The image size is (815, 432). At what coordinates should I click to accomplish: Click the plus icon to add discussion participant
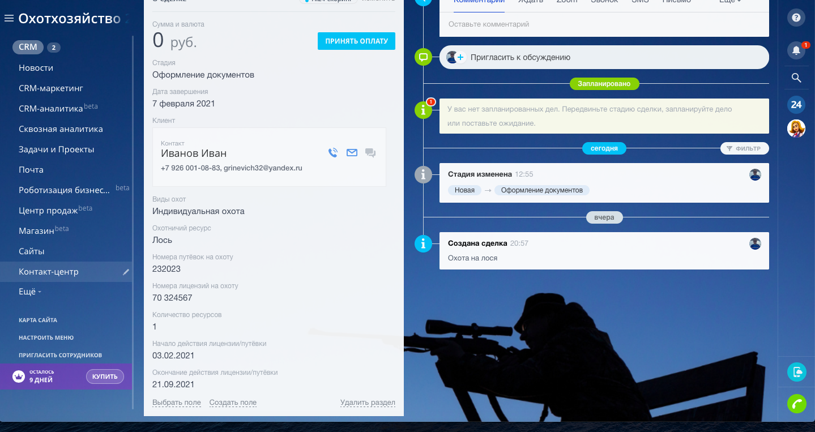click(460, 57)
